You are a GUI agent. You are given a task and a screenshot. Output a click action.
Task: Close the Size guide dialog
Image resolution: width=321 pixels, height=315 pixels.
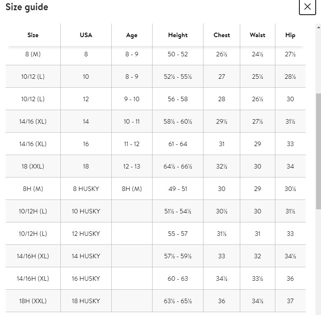tap(307, 7)
